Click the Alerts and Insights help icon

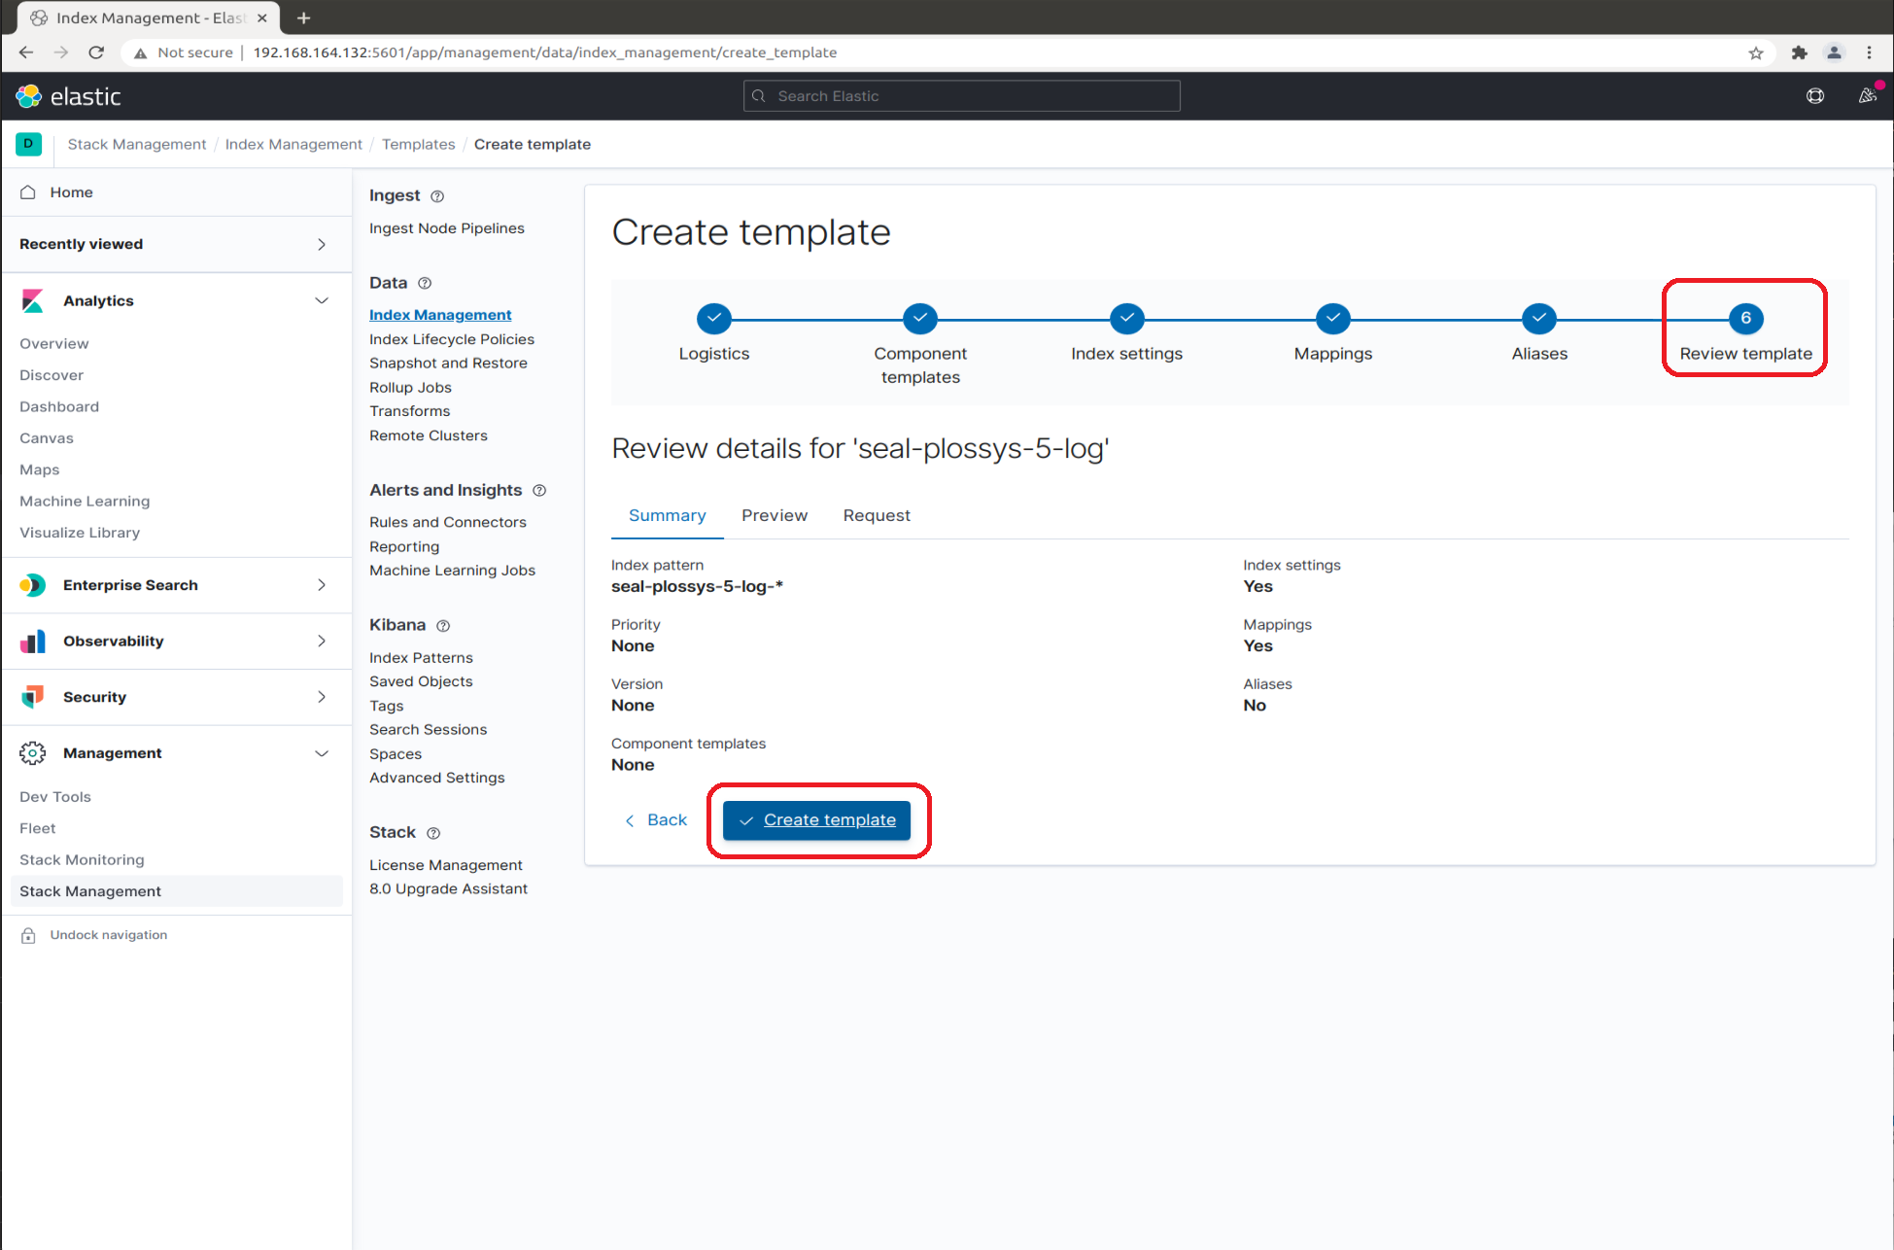(x=539, y=491)
